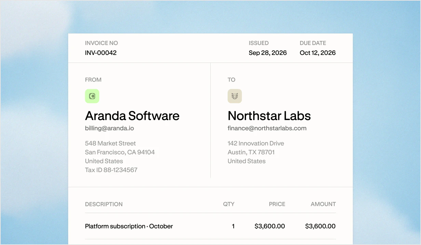Click the TO section label
The height and width of the screenshot is (245, 421).
tap(231, 80)
